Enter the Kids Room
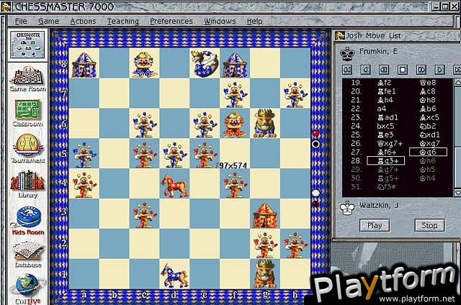Image resolution: width=461 pixels, height=305 pixels. pyautogui.click(x=27, y=216)
